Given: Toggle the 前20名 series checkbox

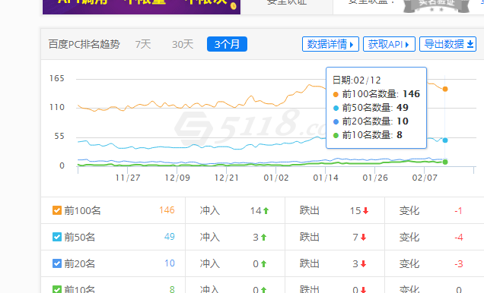Looking at the screenshot, I should (x=57, y=263).
